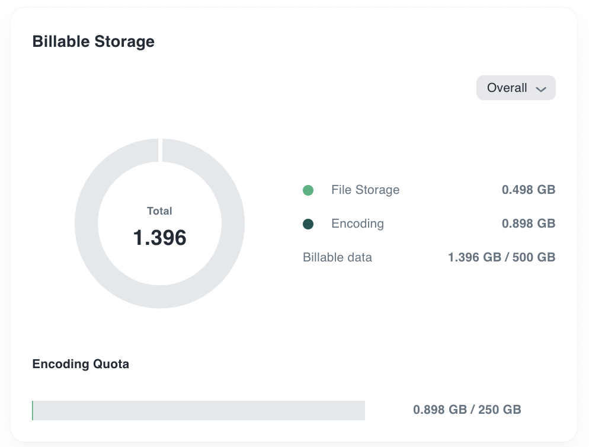589x447 pixels.
Task: Click the small gap atop the donut ring
Action: pyautogui.click(x=160, y=149)
